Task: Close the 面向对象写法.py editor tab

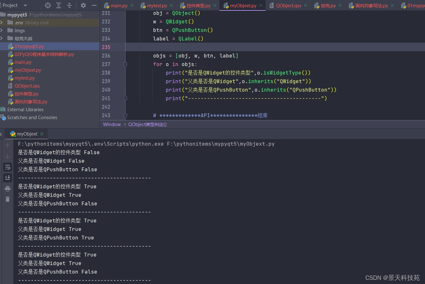Action: coord(392,5)
